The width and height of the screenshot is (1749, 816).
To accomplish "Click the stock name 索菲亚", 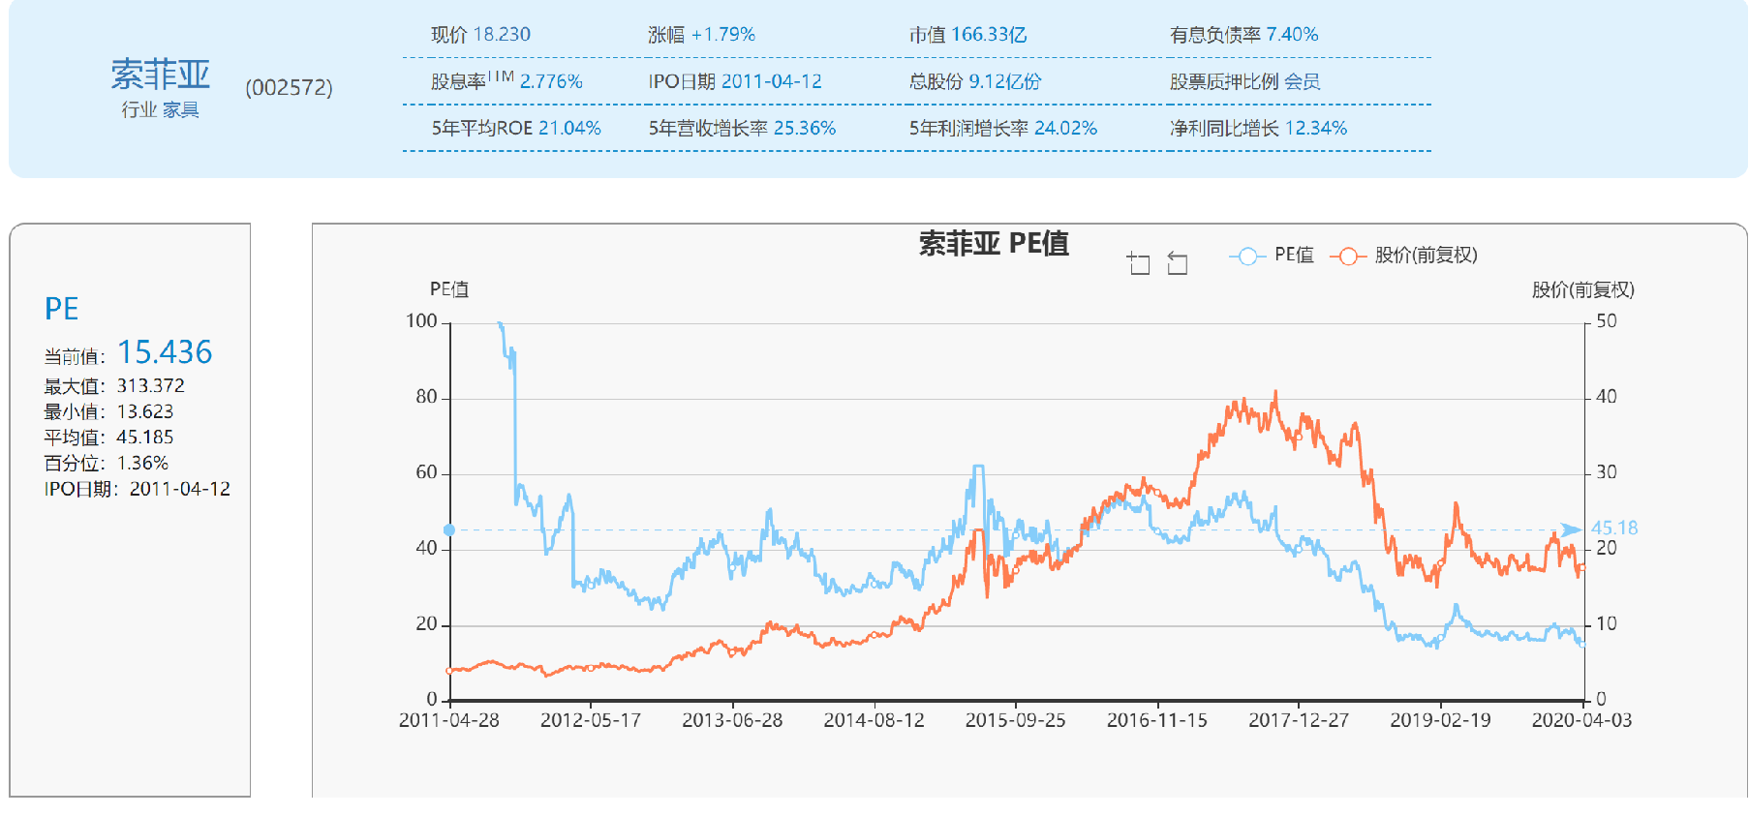I will tap(161, 74).
